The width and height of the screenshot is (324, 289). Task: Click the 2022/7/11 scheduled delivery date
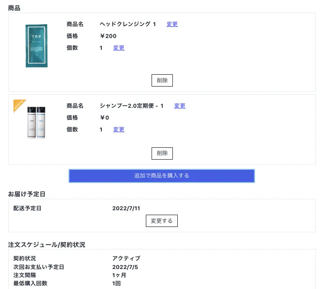click(126, 208)
